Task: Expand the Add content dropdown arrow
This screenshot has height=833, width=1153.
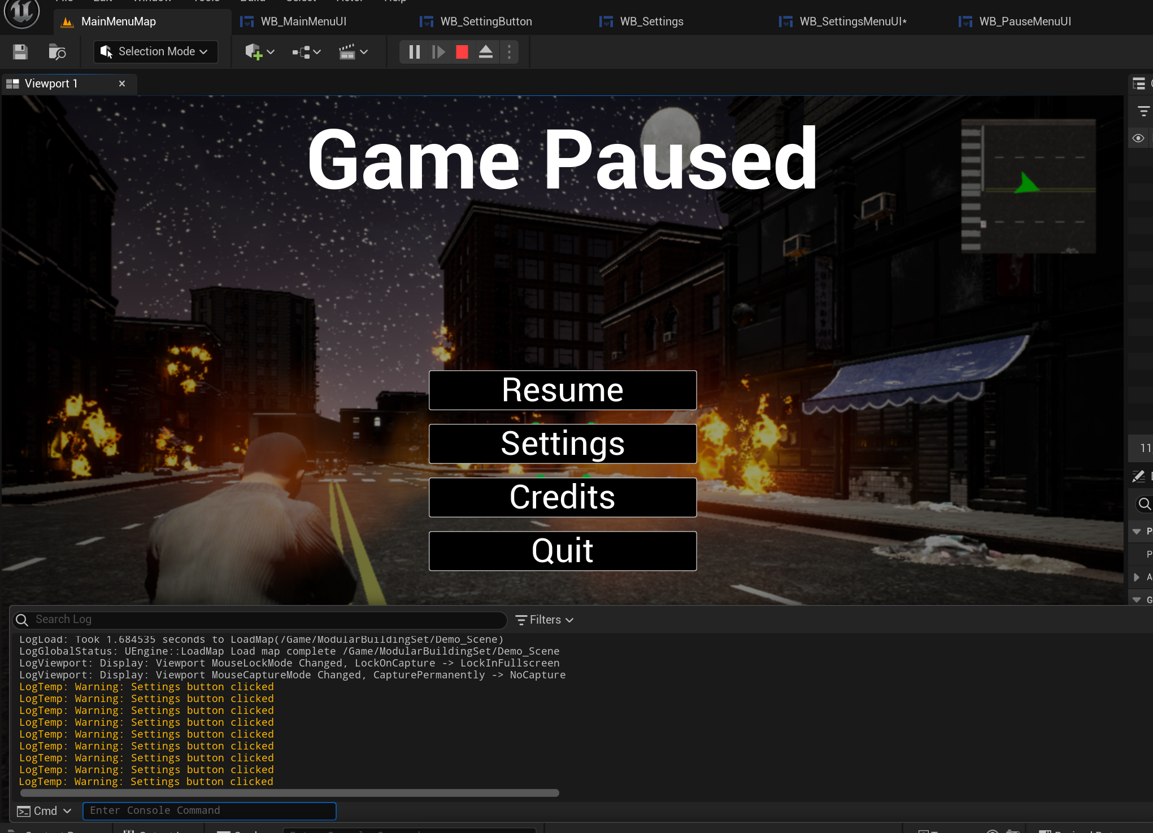Action: pyautogui.click(x=271, y=52)
